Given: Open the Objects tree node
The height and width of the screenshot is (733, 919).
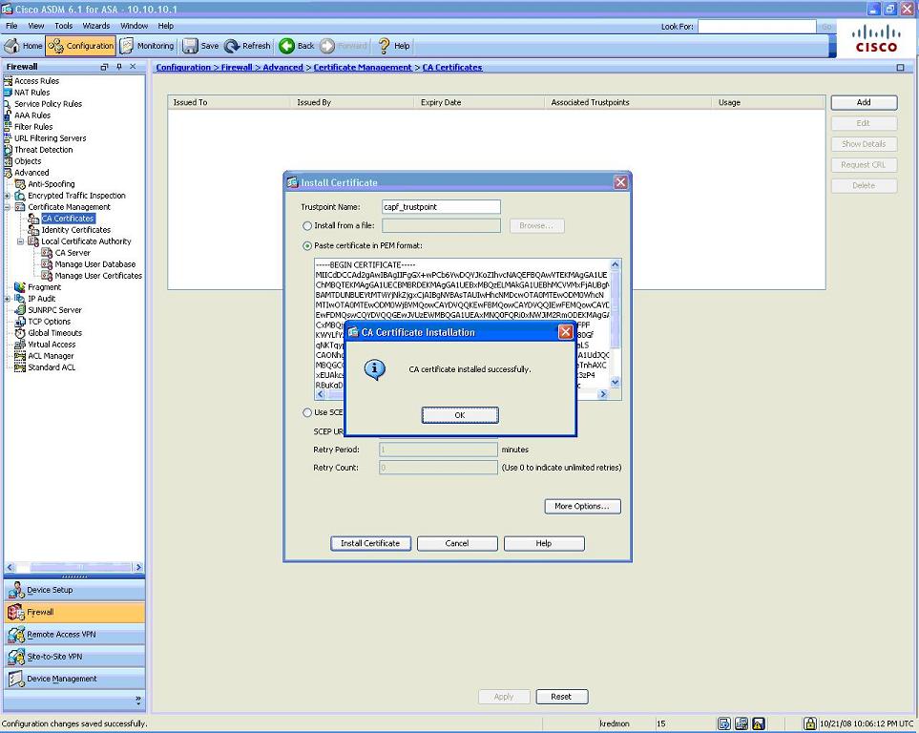Looking at the screenshot, I should point(28,160).
